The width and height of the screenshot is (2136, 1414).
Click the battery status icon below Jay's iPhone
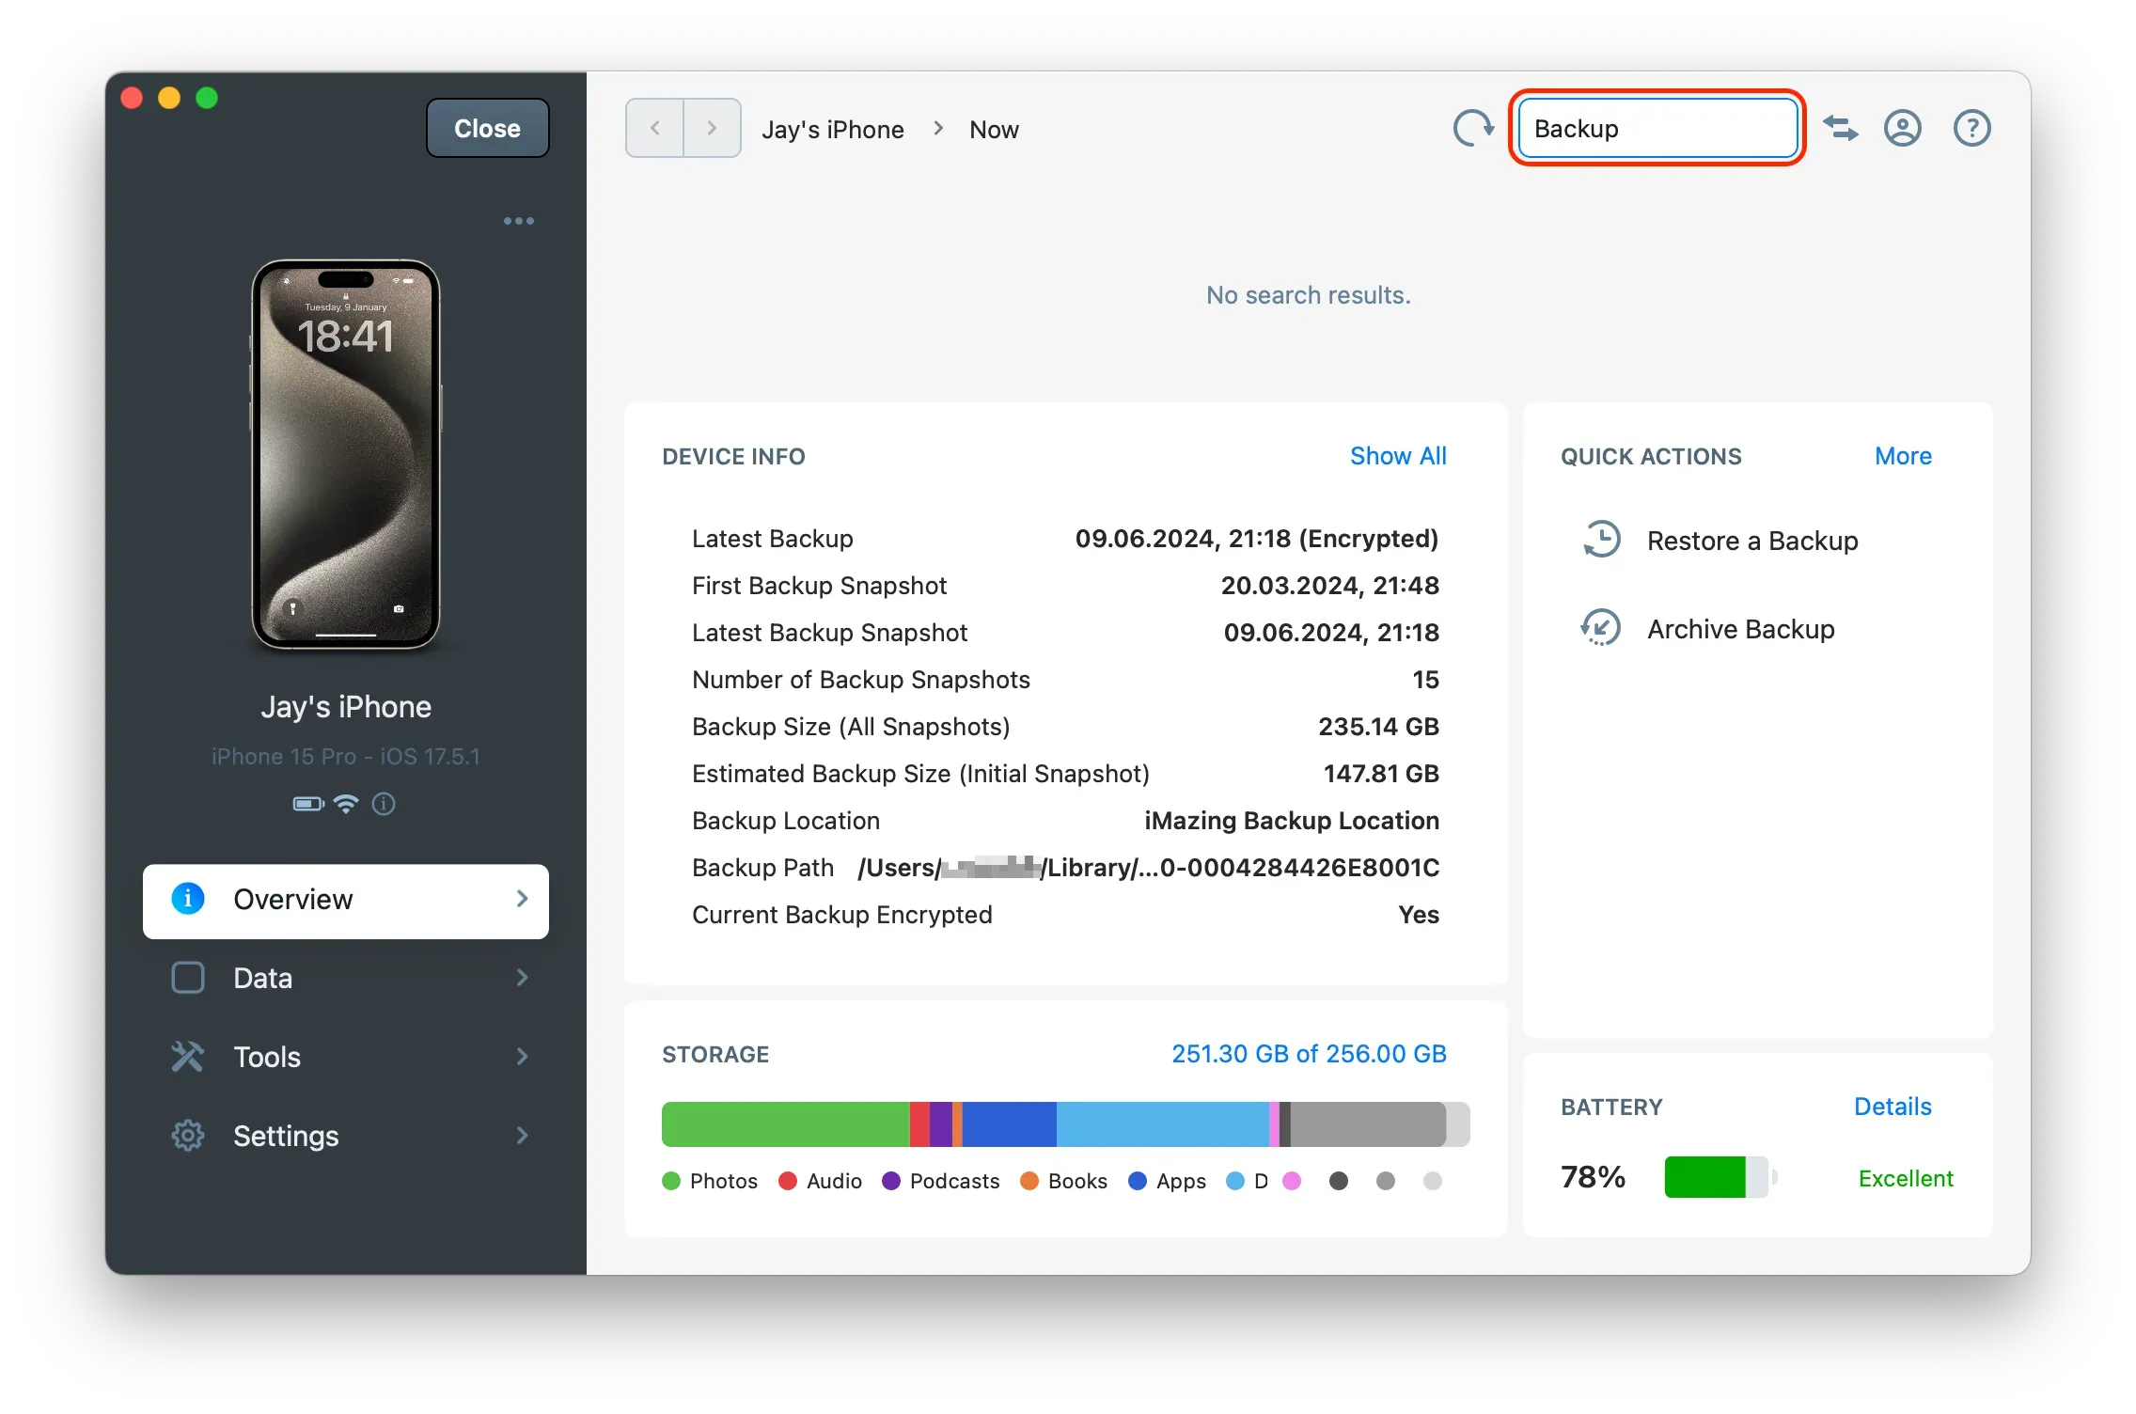coord(306,804)
